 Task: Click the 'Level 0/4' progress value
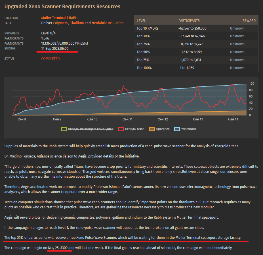click(x=49, y=33)
